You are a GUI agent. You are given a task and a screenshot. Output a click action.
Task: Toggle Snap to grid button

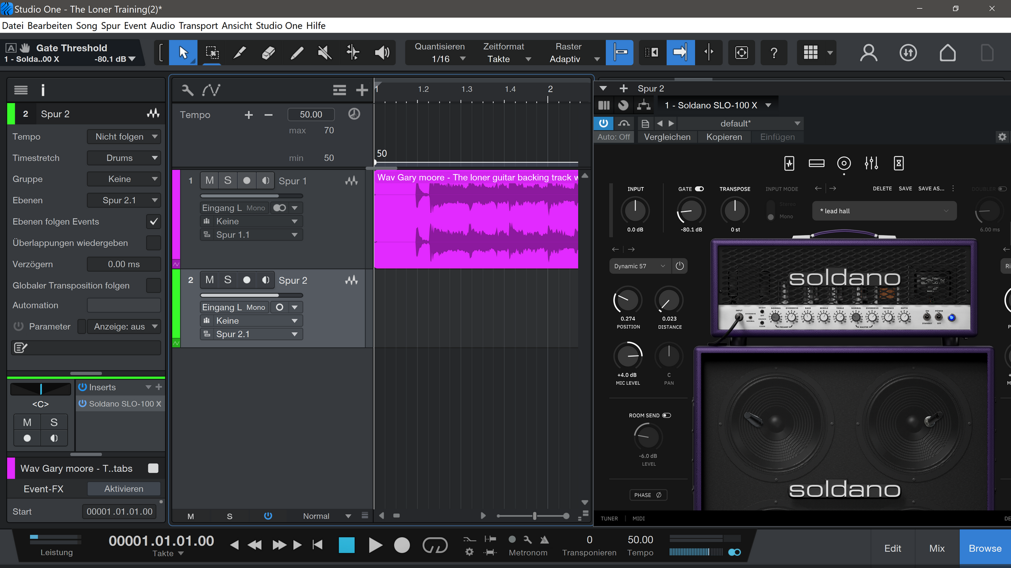[620, 53]
